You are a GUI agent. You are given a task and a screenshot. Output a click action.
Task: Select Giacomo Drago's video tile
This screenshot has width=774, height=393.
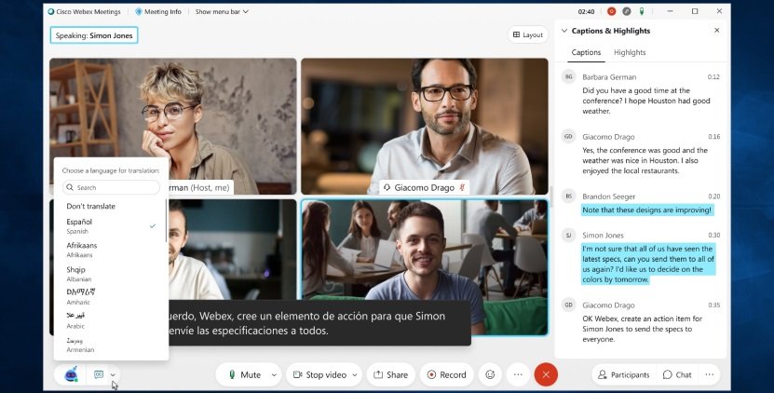pyautogui.click(x=425, y=127)
